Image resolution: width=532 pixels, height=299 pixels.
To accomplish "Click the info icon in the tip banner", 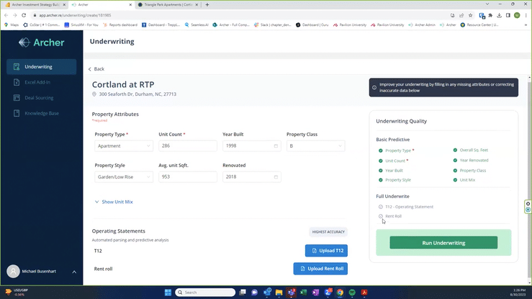I will pos(374,88).
